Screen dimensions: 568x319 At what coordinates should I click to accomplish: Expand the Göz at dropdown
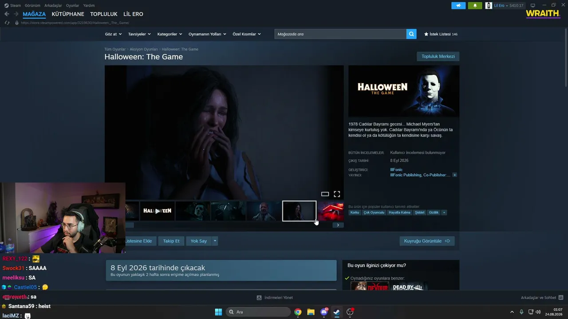tap(113, 34)
